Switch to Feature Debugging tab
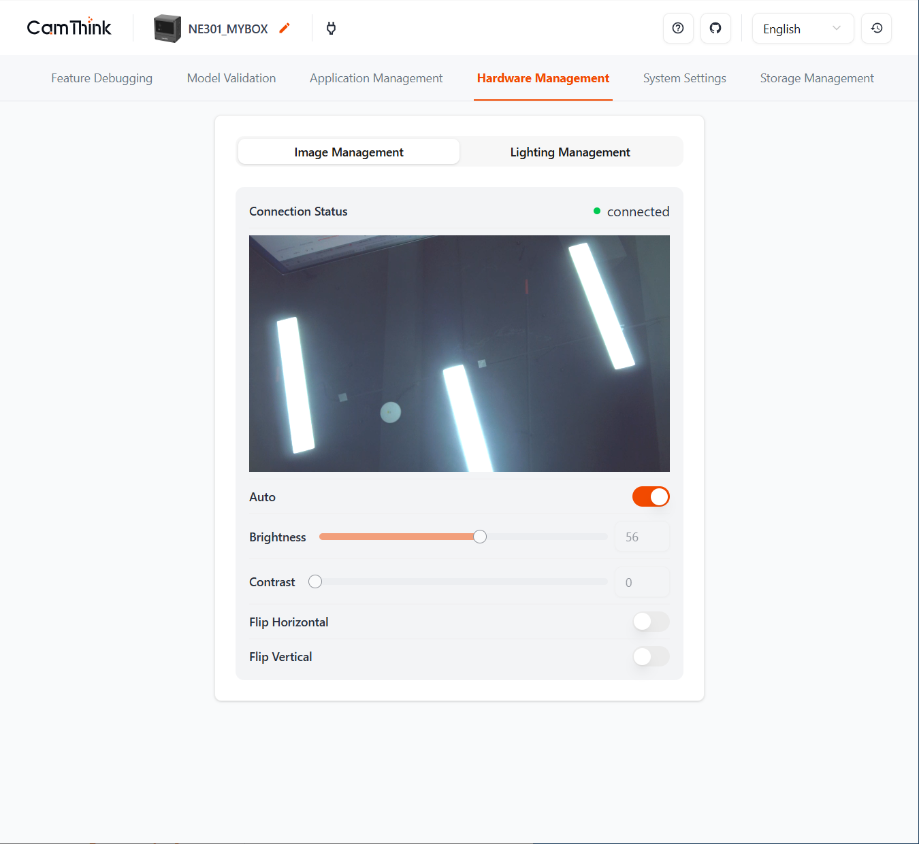Image resolution: width=919 pixels, height=844 pixels. tap(101, 78)
